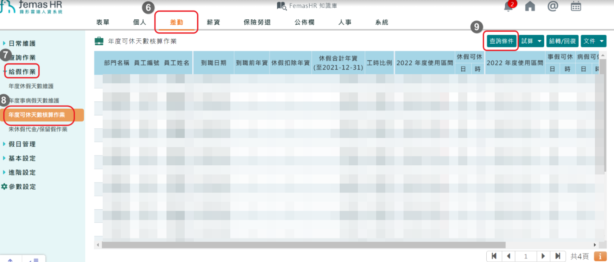Jump to last page icon

coord(558,256)
